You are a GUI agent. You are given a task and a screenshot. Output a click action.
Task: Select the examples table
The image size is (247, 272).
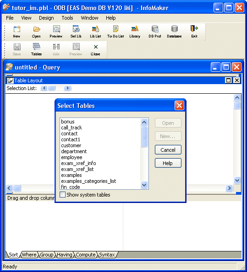100,175
